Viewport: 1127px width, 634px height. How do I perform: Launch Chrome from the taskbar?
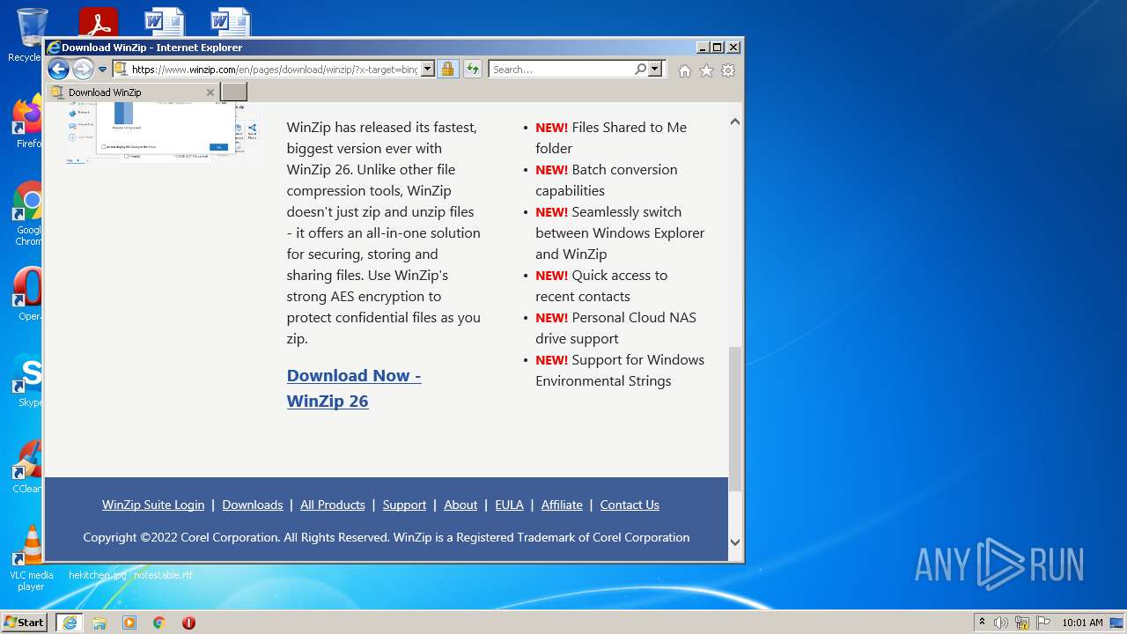tap(158, 623)
